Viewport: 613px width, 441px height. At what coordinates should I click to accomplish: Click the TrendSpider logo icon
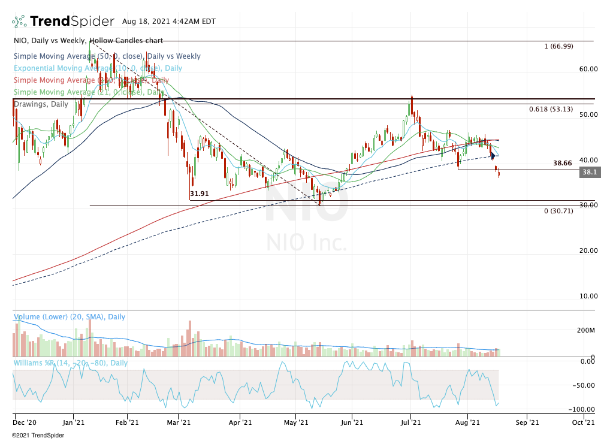pos(19,22)
